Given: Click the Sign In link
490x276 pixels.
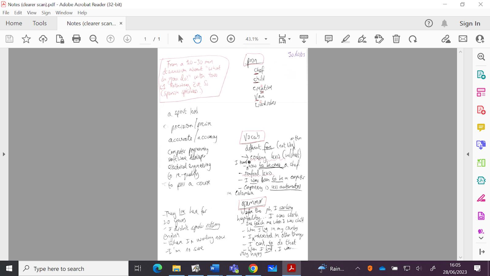Looking at the screenshot, I should (x=470, y=23).
